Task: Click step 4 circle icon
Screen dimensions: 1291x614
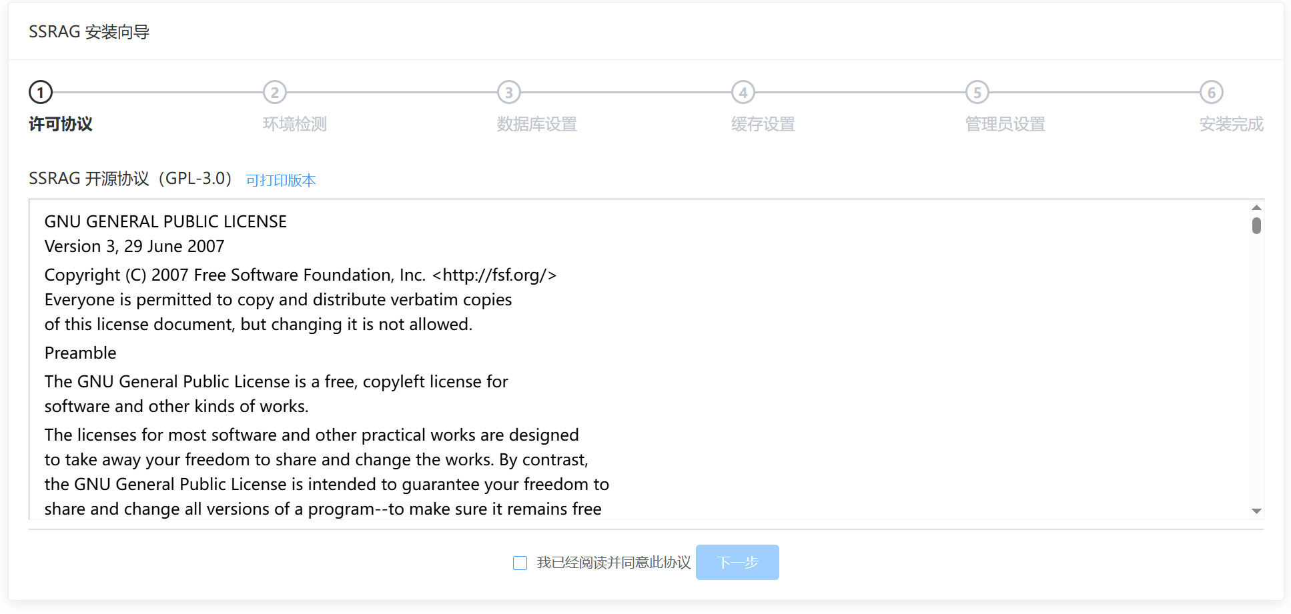Action: pos(743,93)
